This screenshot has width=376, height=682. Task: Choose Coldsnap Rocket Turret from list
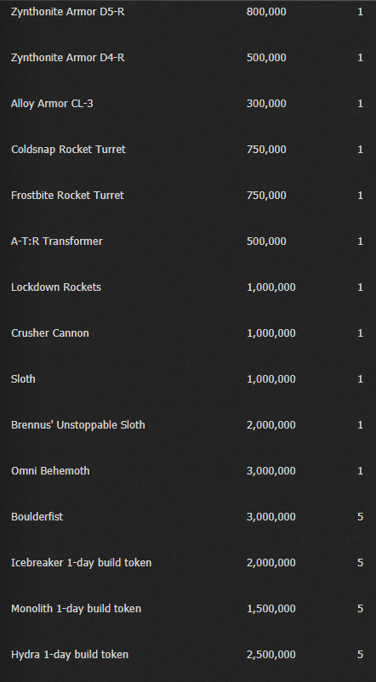pyautogui.click(x=68, y=149)
